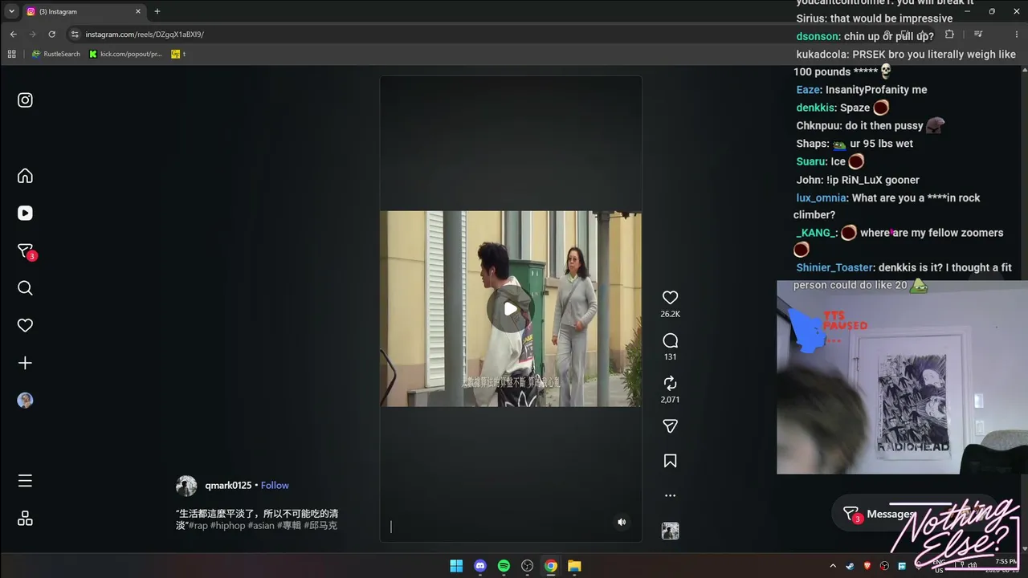Open the reel's three-dot options menu
Viewport: 1028px width, 578px height.
tap(670, 495)
